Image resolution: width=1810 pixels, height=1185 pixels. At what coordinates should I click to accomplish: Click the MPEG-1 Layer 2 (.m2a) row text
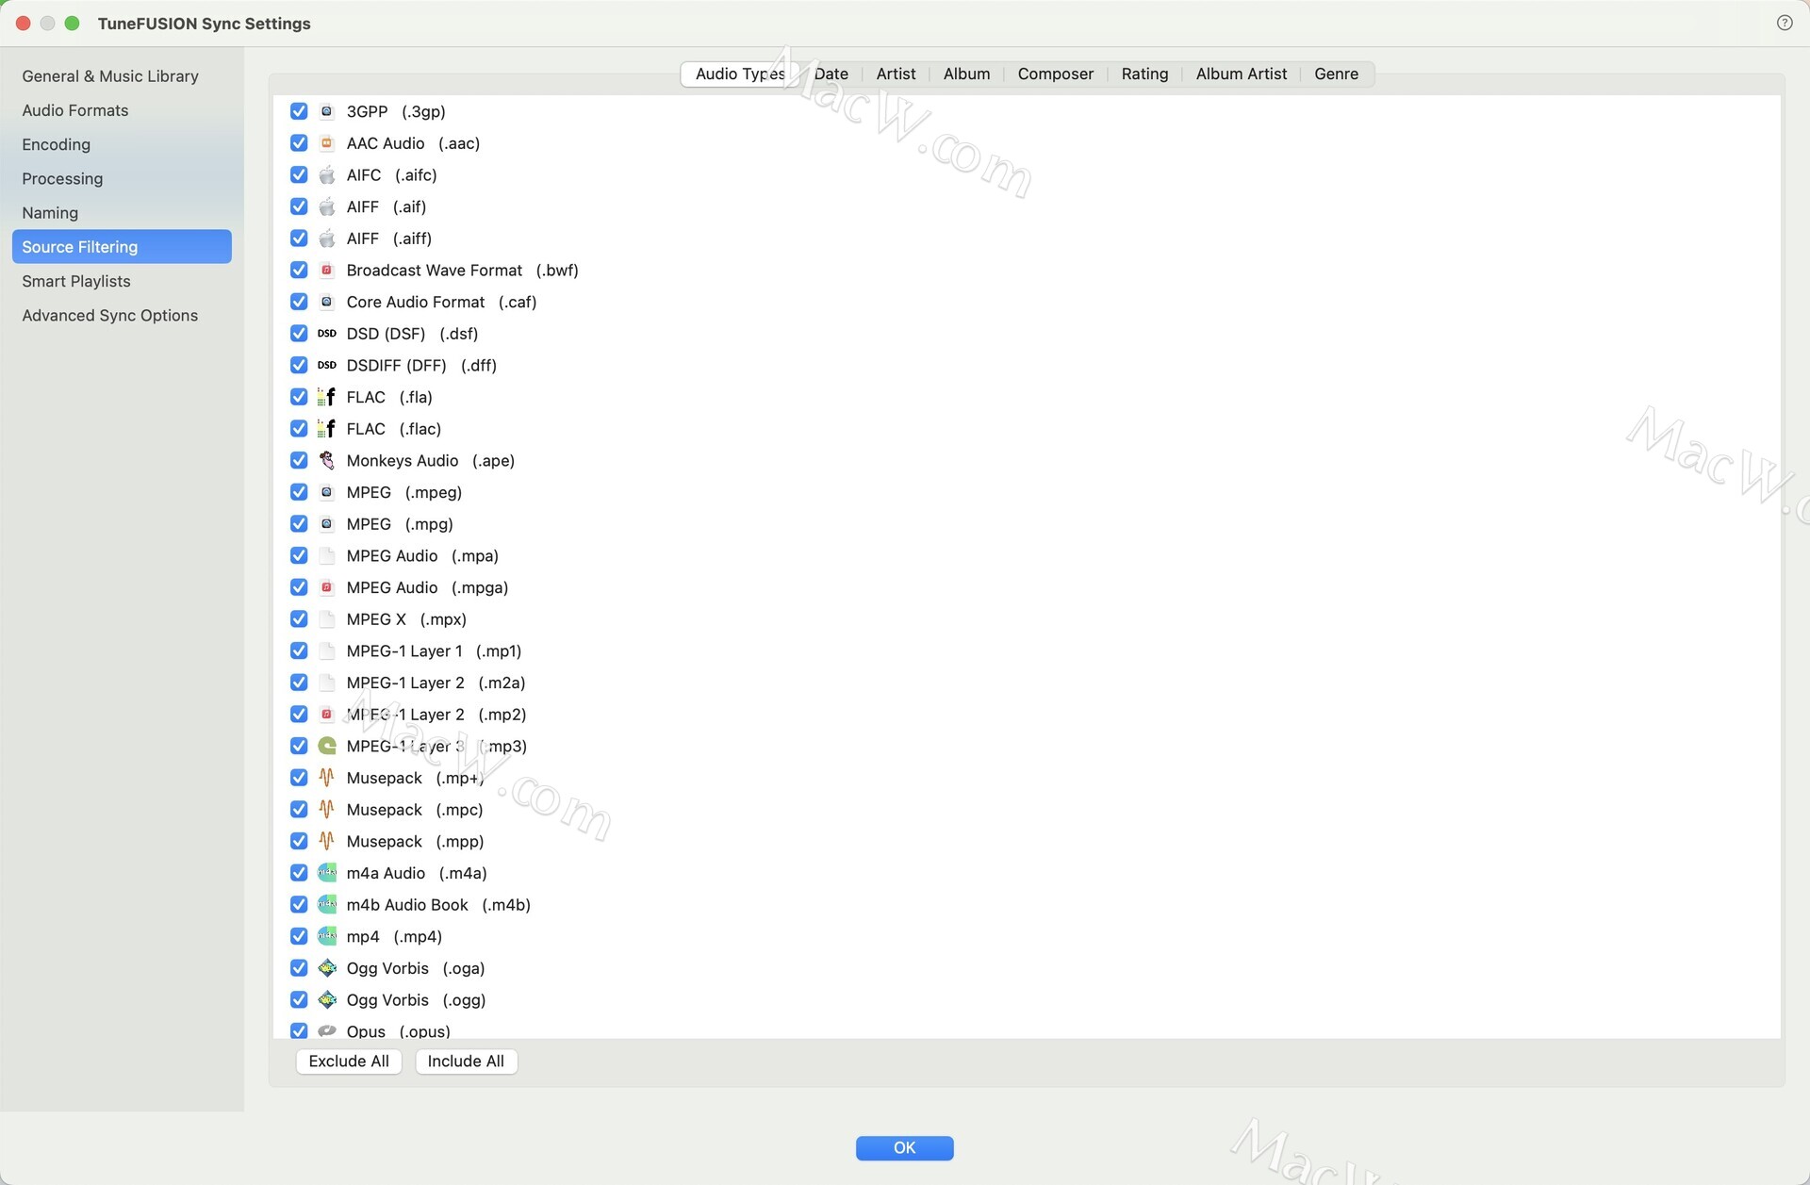[436, 683]
